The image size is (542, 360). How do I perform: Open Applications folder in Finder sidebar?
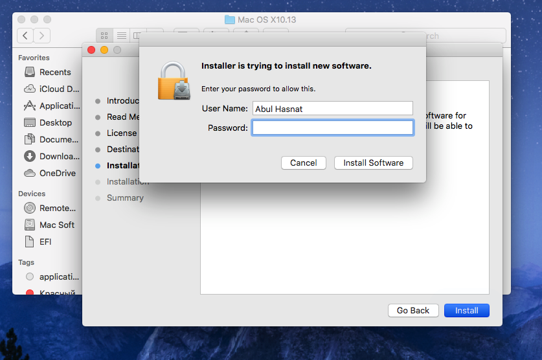point(52,106)
